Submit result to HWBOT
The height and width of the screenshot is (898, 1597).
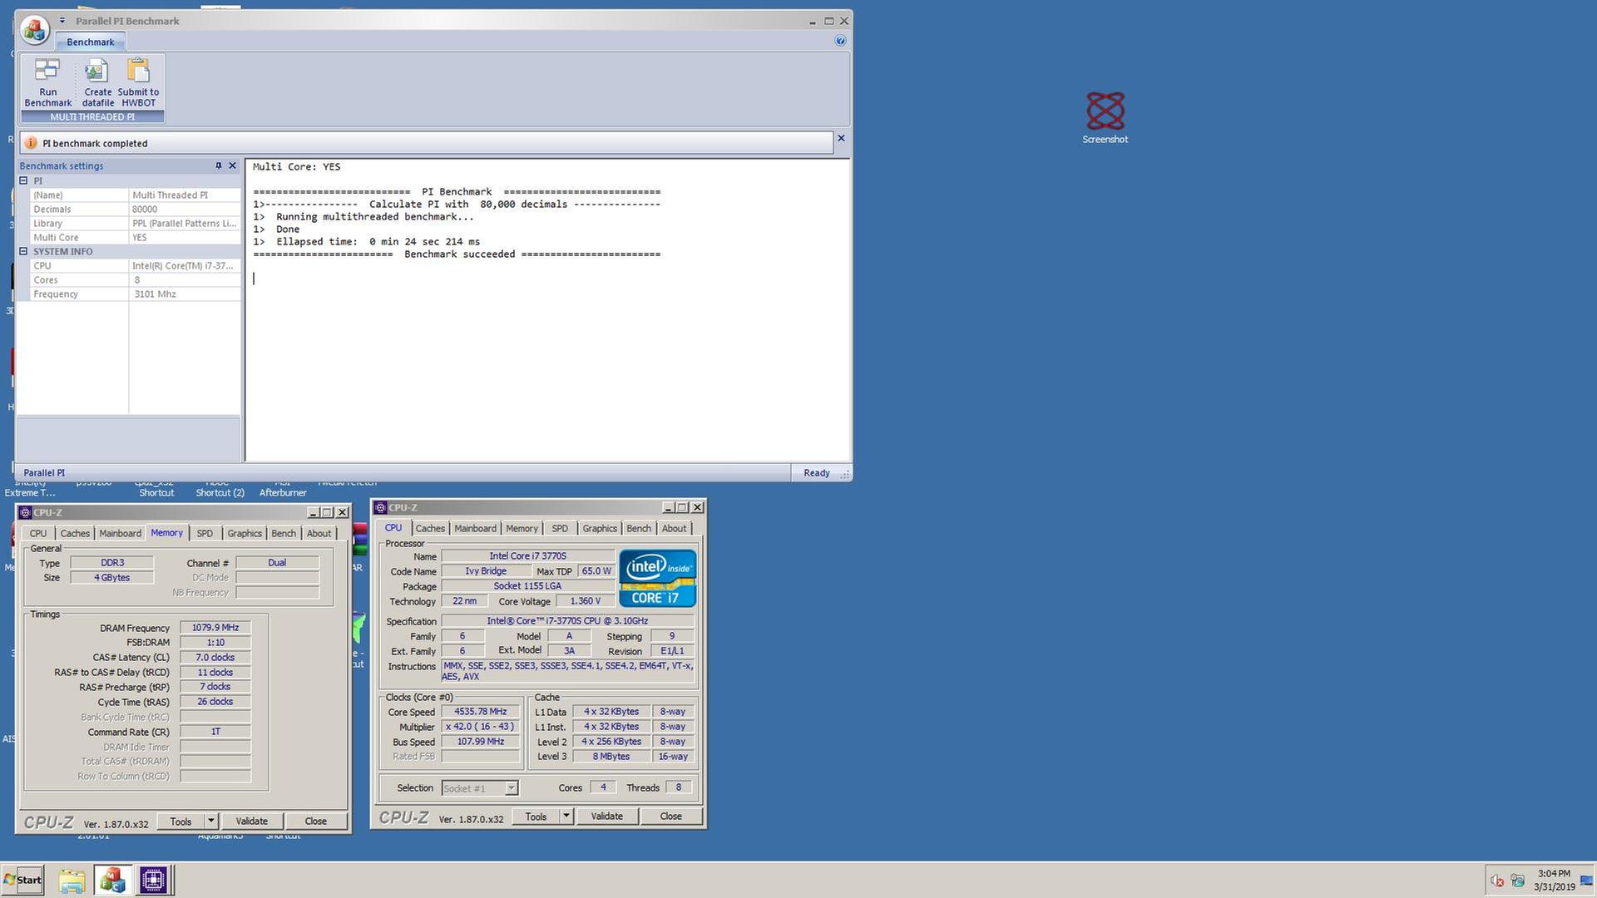[138, 83]
